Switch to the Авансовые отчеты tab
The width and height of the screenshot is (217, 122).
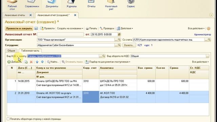pyautogui.click(x=15, y=15)
